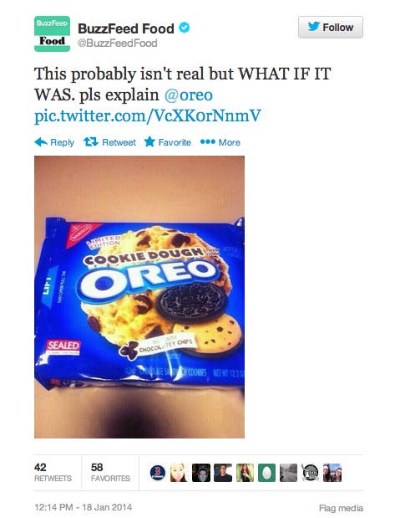
Task: Click the BuzzFeed Food account name
Action: pyautogui.click(x=126, y=28)
